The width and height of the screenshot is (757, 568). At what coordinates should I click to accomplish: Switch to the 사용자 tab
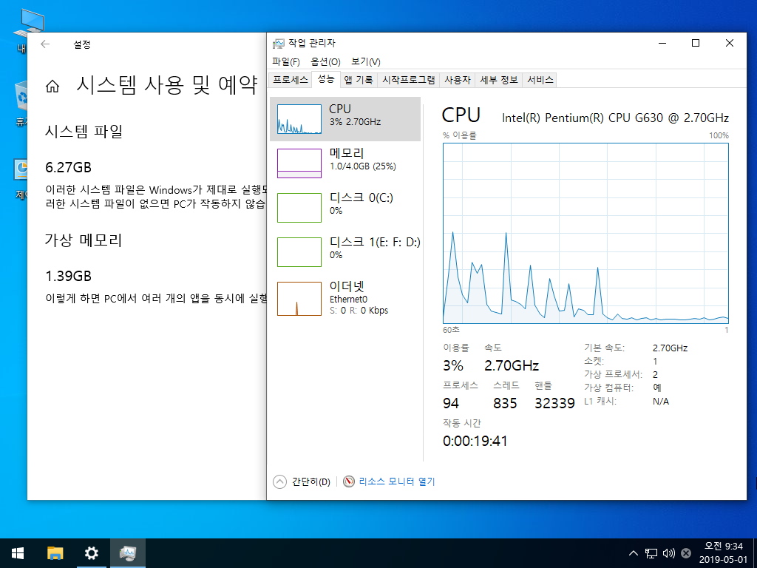click(x=457, y=80)
